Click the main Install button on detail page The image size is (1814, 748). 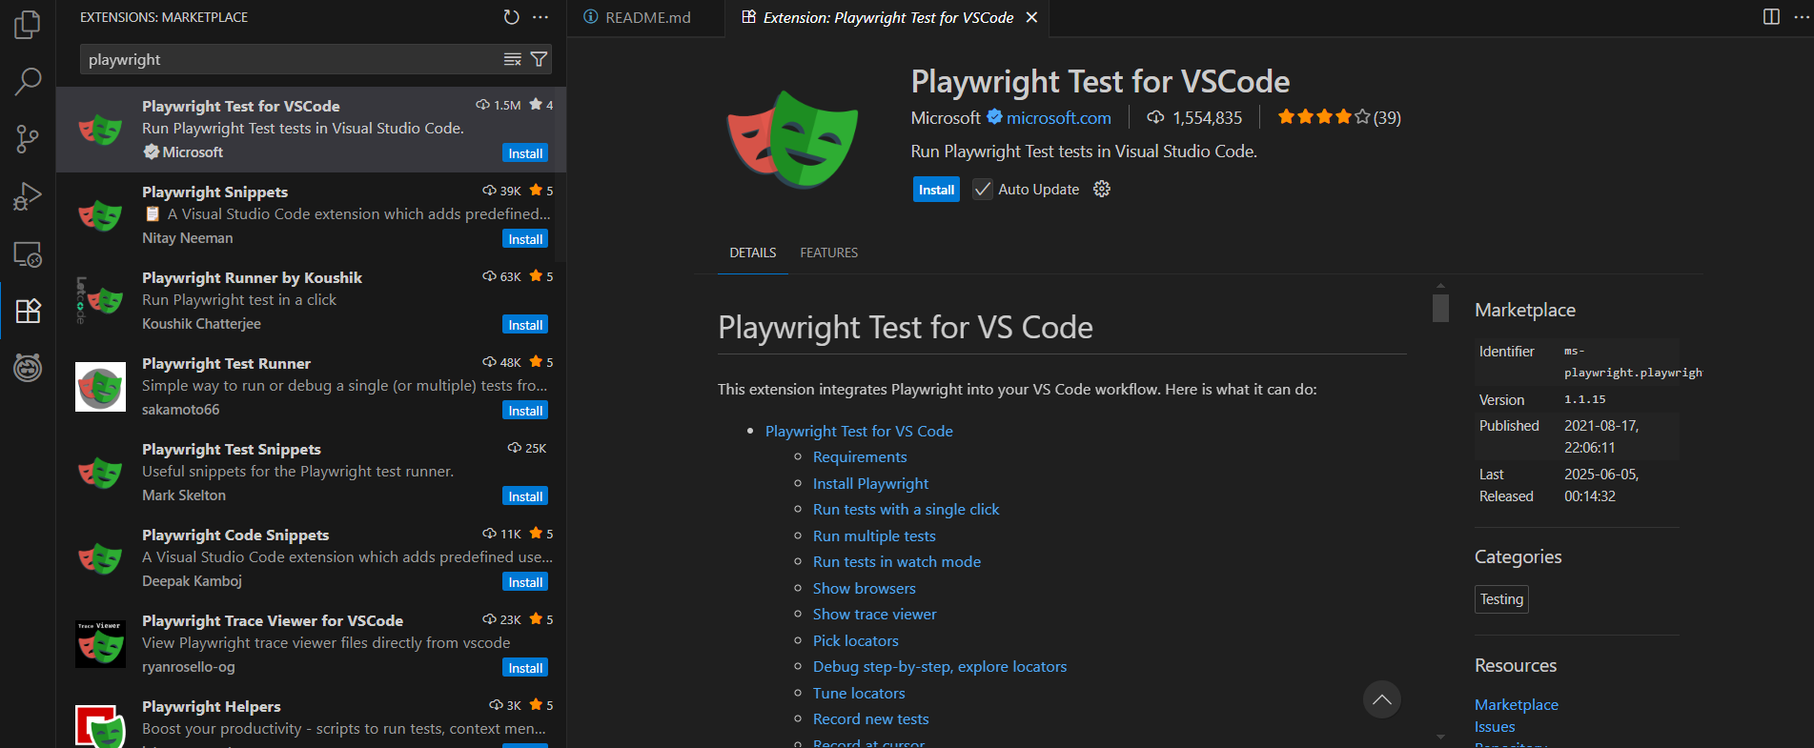pyautogui.click(x=936, y=190)
